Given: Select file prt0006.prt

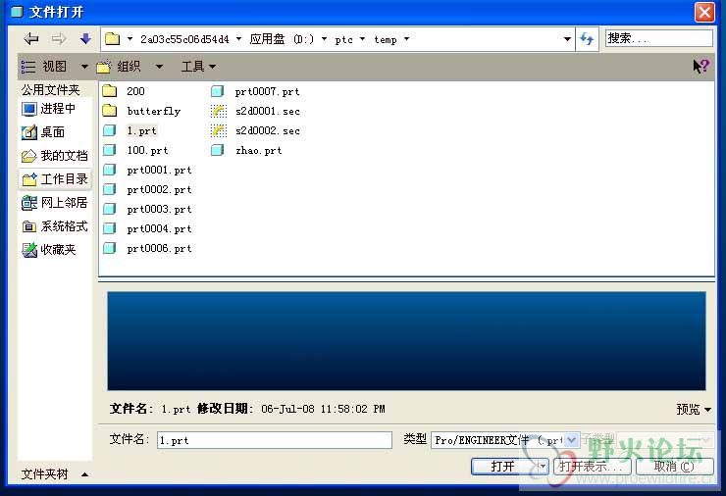Looking at the screenshot, I should 159,248.
